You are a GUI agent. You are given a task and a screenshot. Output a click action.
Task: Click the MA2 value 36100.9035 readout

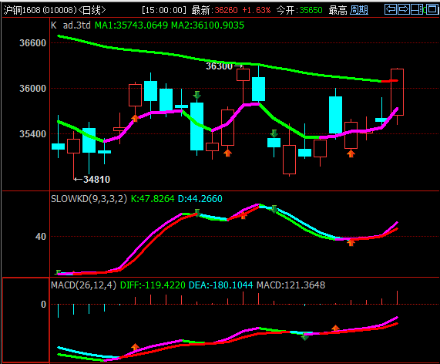(x=207, y=25)
